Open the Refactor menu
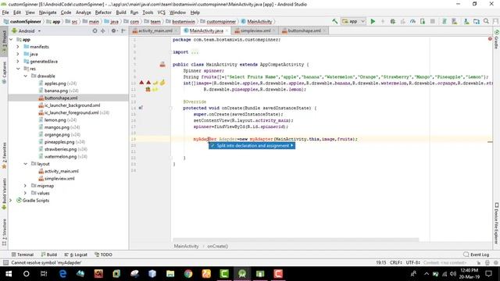500x281 pixels. [x=103, y=12]
